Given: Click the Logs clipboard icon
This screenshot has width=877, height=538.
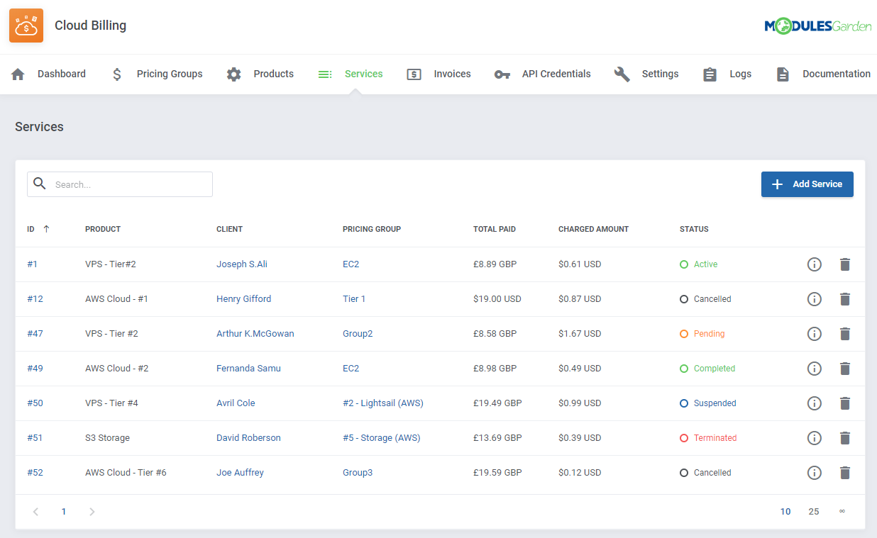Looking at the screenshot, I should (710, 74).
